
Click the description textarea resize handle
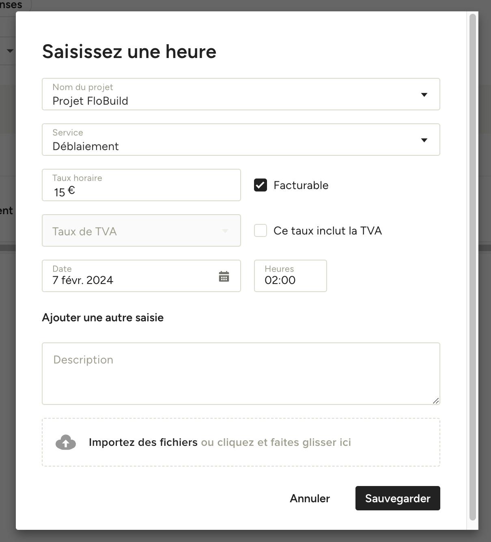tap(436, 400)
